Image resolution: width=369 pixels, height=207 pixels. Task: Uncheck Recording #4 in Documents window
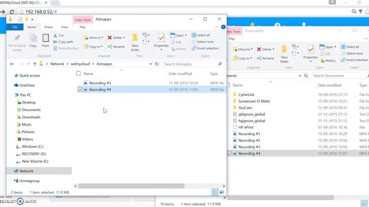(230, 154)
